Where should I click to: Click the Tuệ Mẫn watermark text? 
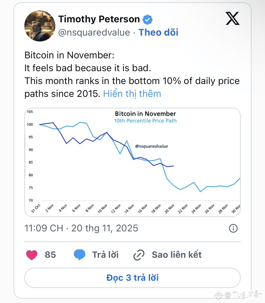click(x=243, y=295)
